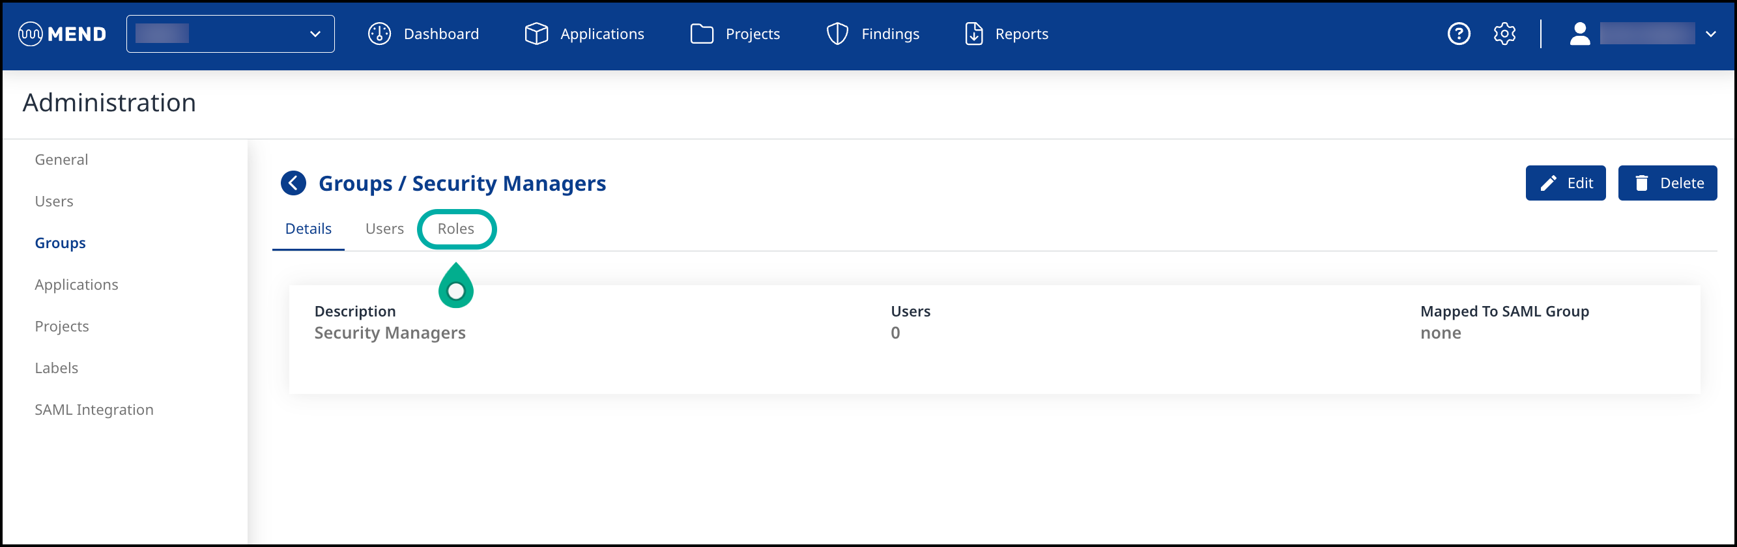Open SAML Integration in sidebar
Image resolution: width=1737 pixels, height=547 pixels.
tap(94, 410)
